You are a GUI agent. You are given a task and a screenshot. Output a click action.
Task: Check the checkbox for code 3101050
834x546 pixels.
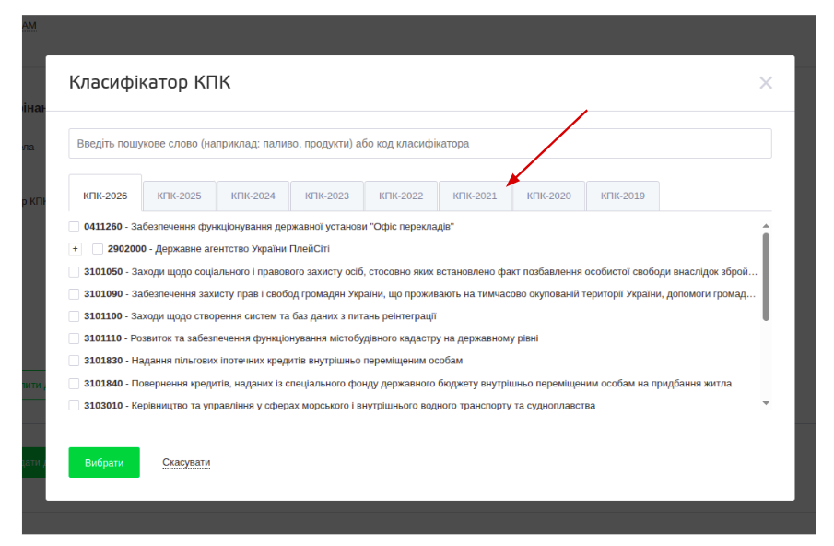pyautogui.click(x=74, y=271)
